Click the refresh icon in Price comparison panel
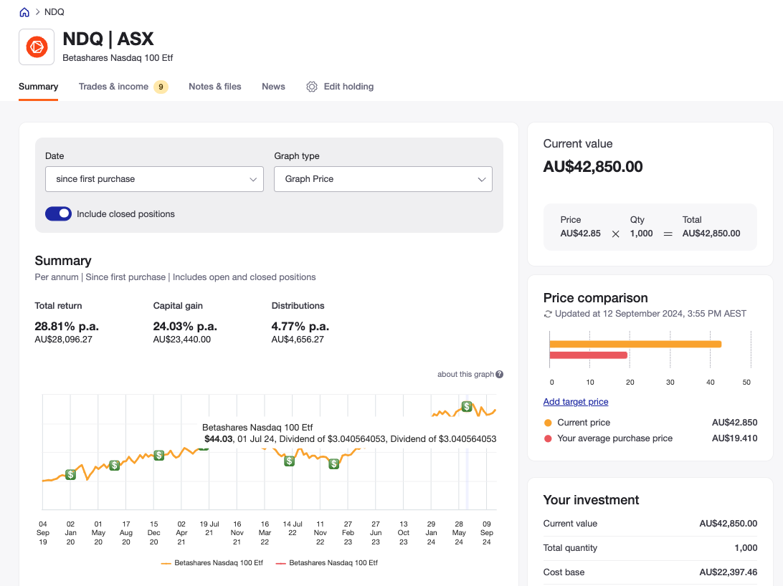Viewport: 783px width, 586px height. pyautogui.click(x=547, y=313)
